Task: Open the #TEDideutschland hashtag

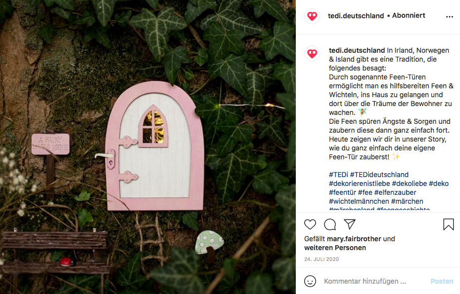Action: [379, 175]
